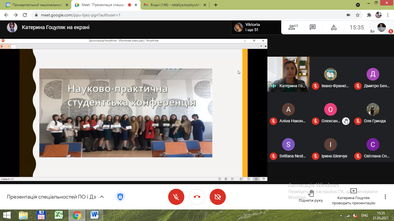Image resolution: width=394 pixels, height=221 pixels.
Task: Open Excel from the Windows taskbar
Action: point(59,215)
